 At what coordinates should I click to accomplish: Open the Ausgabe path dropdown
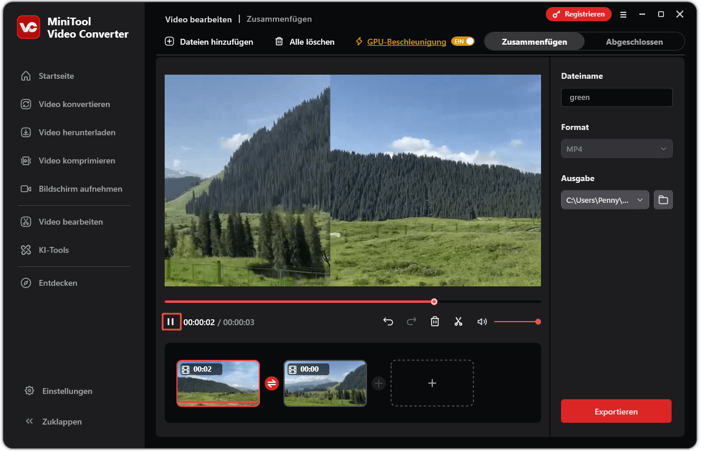click(x=605, y=200)
